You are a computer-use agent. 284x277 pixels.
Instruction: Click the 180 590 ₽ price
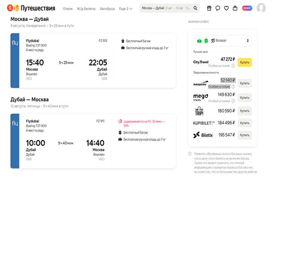tap(227, 111)
